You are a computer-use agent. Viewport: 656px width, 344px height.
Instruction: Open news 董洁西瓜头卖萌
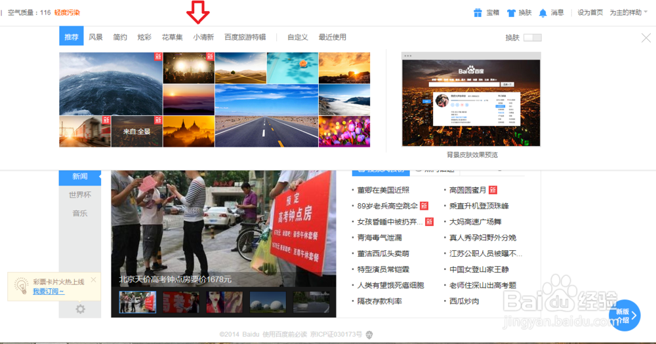pyautogui.click(x=383, y=254)
